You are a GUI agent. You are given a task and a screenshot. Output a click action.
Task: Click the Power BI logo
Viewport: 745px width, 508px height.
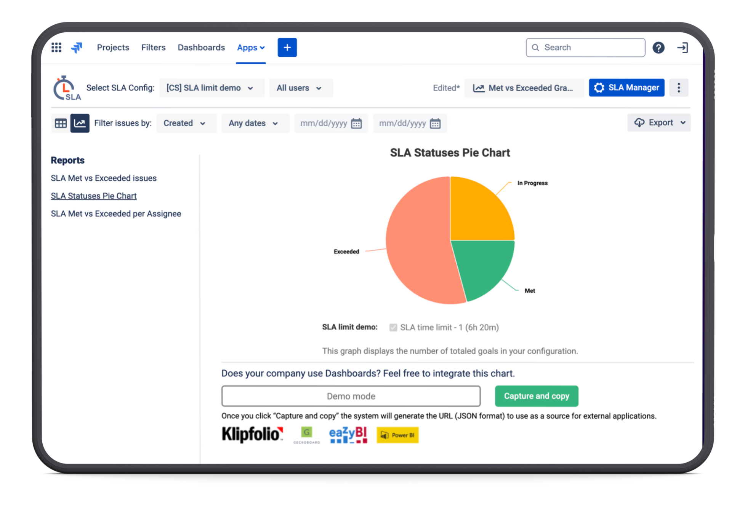coord(397,435)
